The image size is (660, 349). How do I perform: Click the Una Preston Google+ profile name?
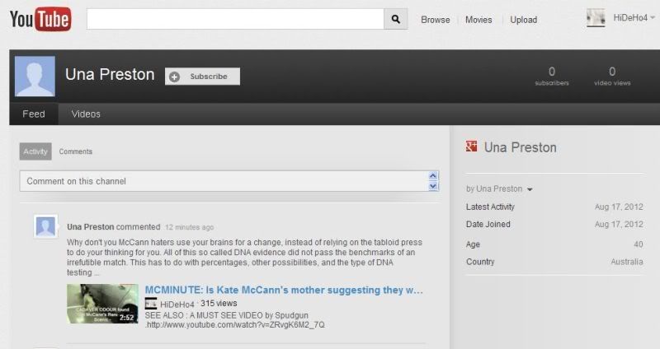pyautogui.click(x=521, y=147)
